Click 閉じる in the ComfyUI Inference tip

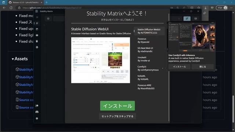tap(202, 67)
